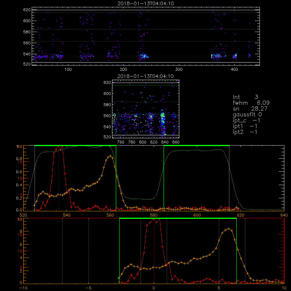Click y-axis label 520 of top plot

pos(27,64)
